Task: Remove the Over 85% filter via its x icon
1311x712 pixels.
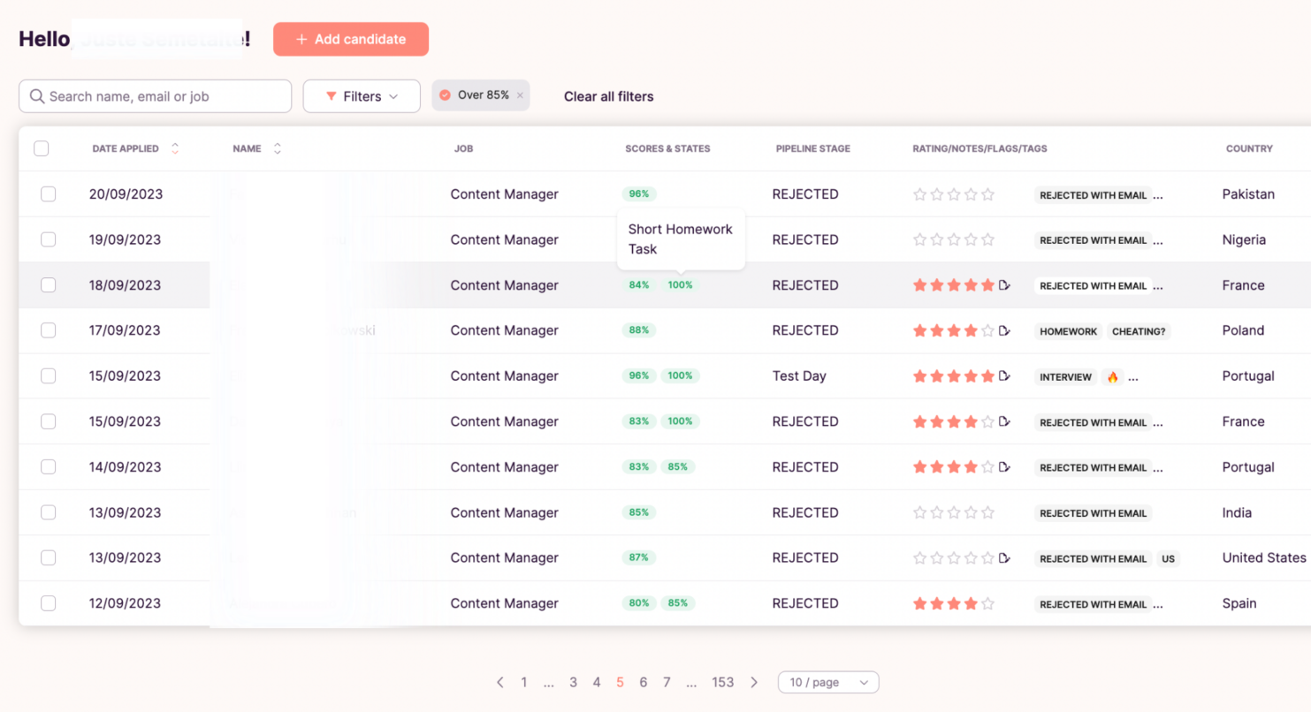Action: [520, 95]
